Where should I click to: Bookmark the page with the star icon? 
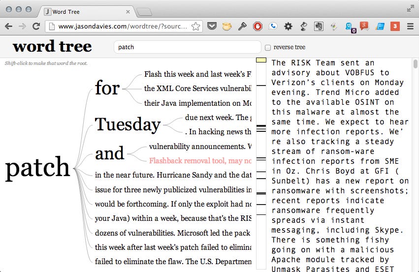click(195, 27)
